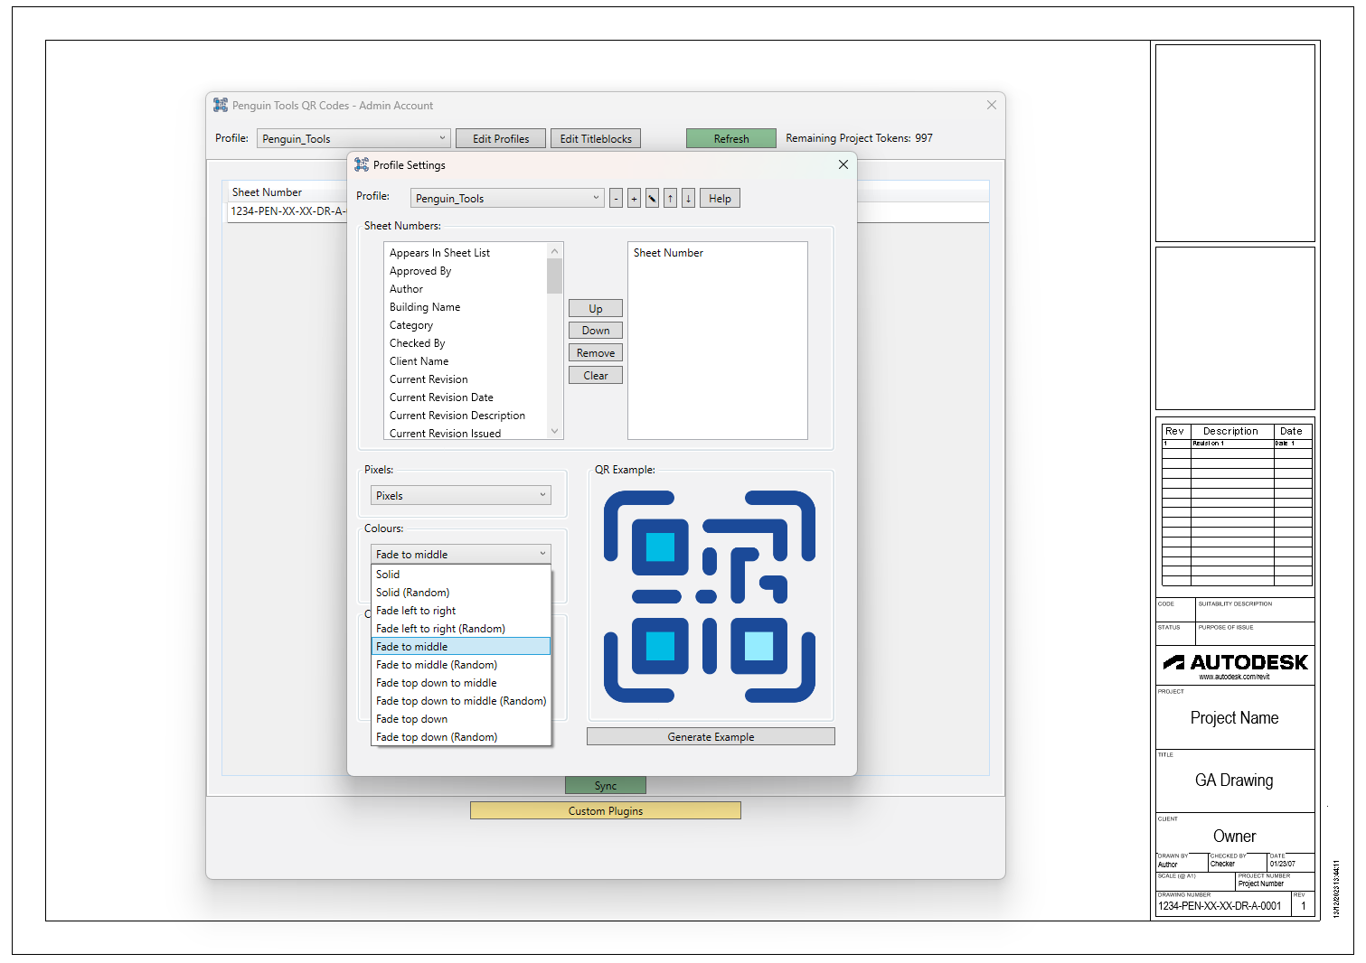
Task: Open the Profile dropdown in the main QR Codes window
Action: pos(353,138)
